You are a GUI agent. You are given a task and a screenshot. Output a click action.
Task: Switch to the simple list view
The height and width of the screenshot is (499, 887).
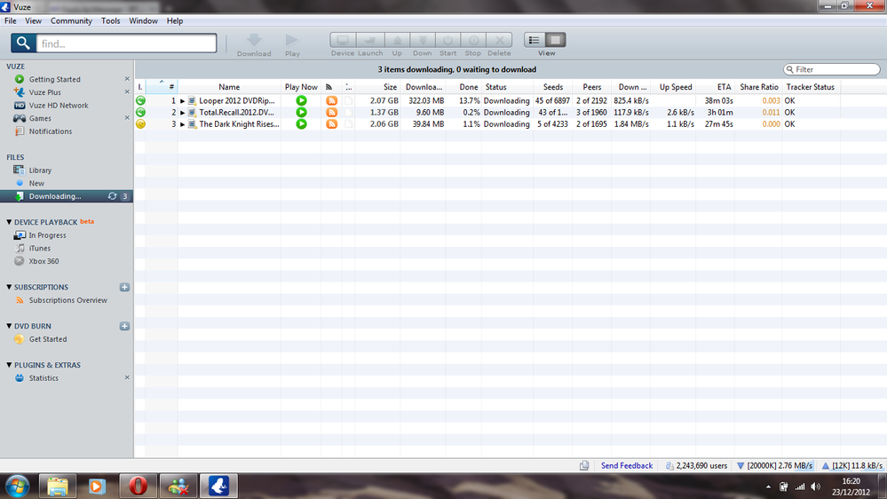(x=534, y=40)
